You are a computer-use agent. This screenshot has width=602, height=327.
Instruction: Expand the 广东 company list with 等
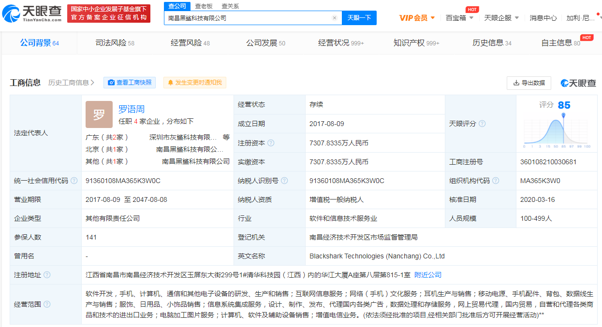226,137
